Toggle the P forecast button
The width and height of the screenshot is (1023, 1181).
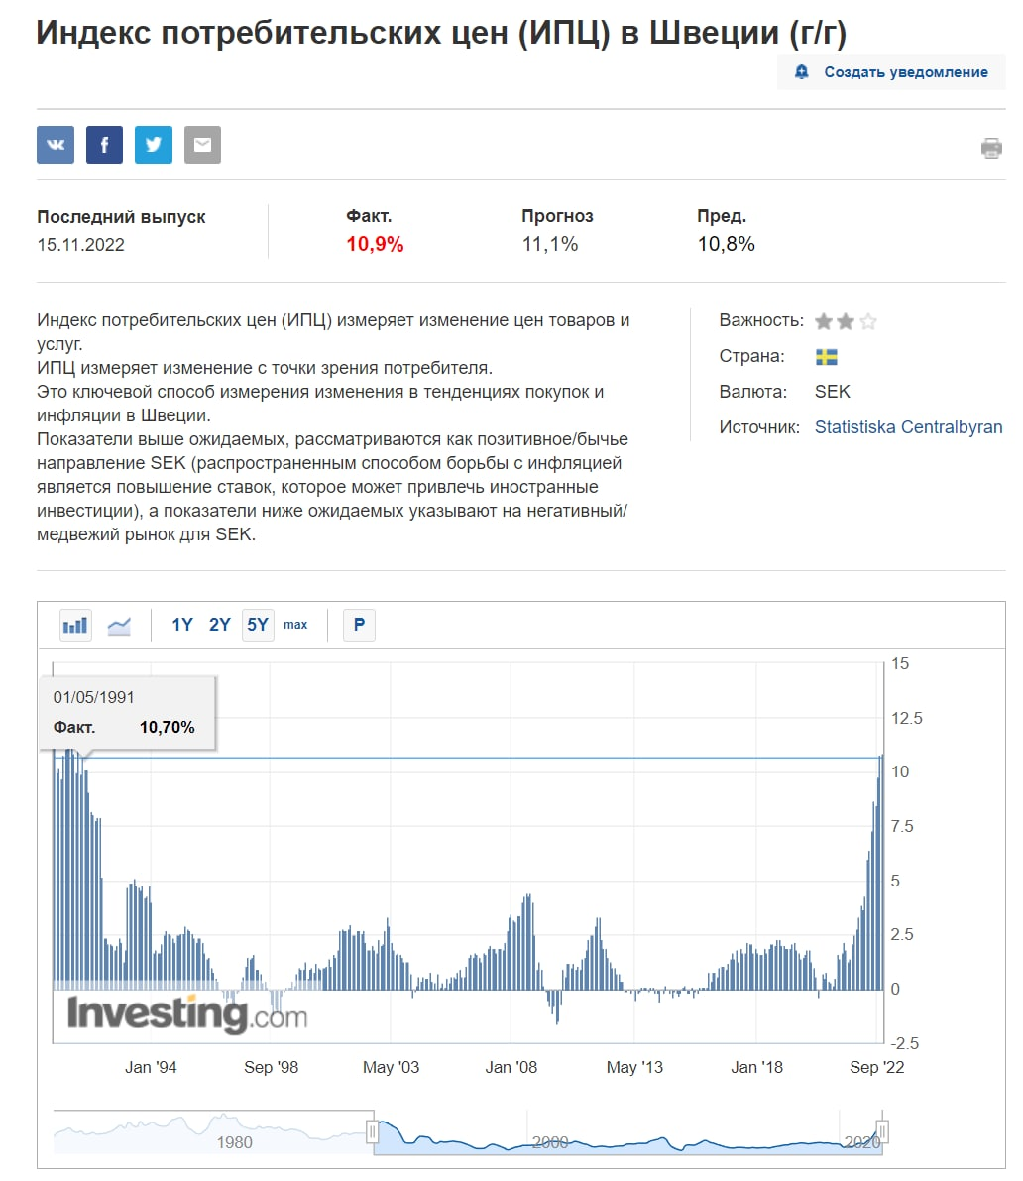[x=359, y=625]
